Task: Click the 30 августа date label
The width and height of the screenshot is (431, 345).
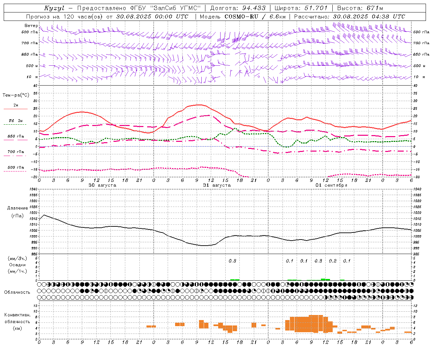Action: pos(102,185)
